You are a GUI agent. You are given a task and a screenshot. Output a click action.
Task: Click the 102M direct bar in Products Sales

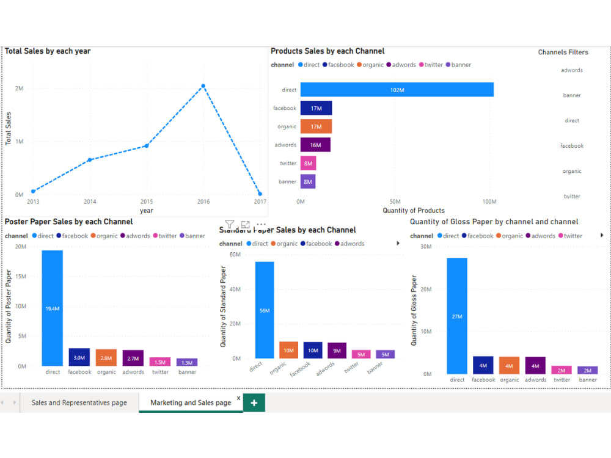(x=396, y=89)
